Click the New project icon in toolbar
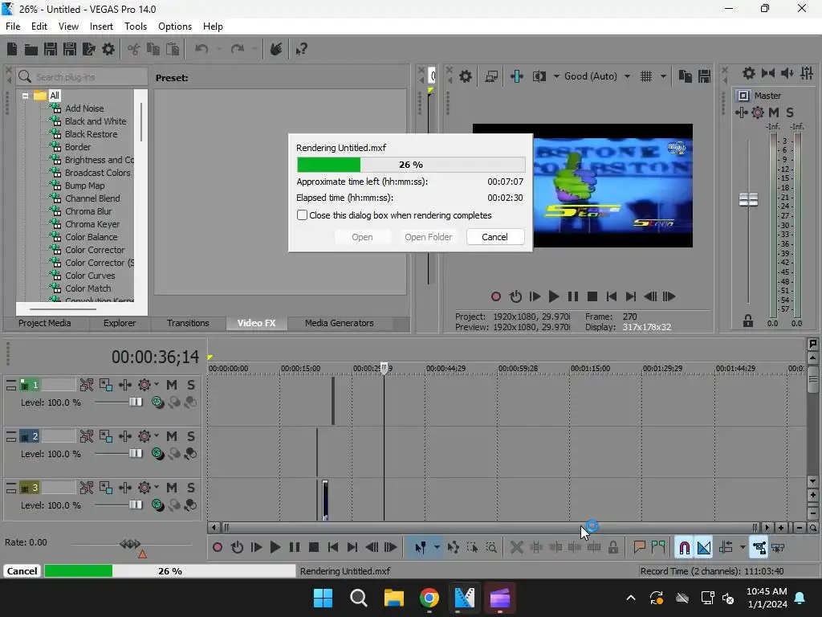 pos(12,49)
